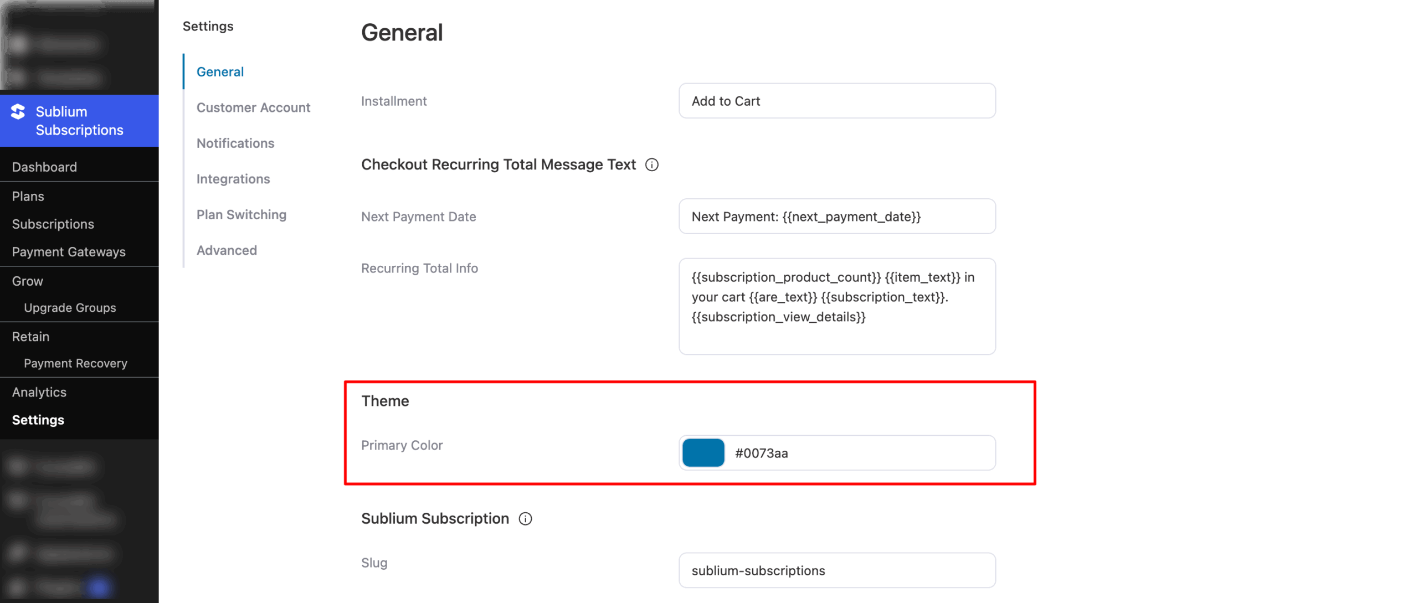Open the Advanced settings tab
1418x603 pixels.
(226, 250)
